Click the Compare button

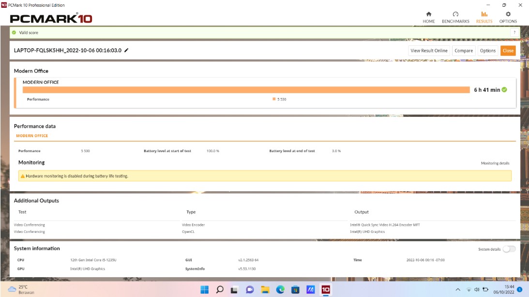(464, 51)
